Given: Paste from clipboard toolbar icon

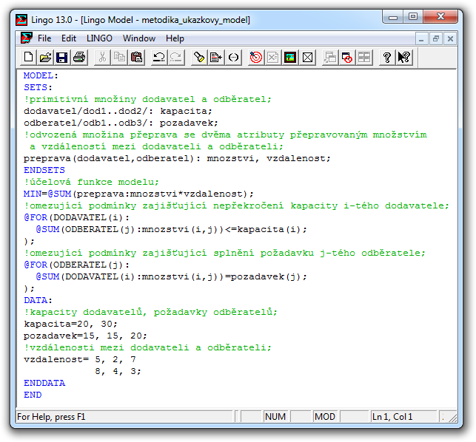Looking at the screenshot, I should tap(136, 58).
